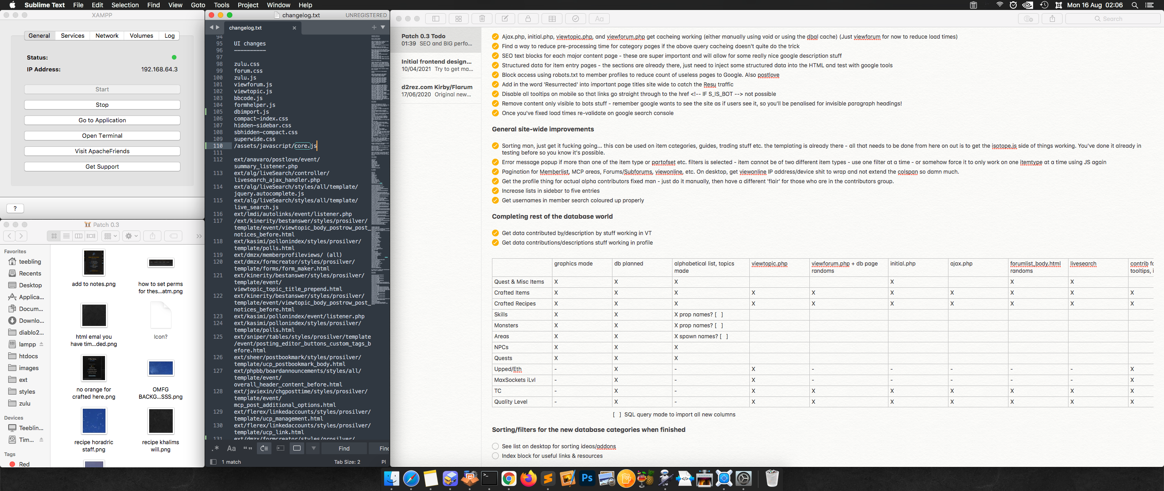Click the checklist icon in Notes toolbar
1164x491 pixels.
point(576,19)
